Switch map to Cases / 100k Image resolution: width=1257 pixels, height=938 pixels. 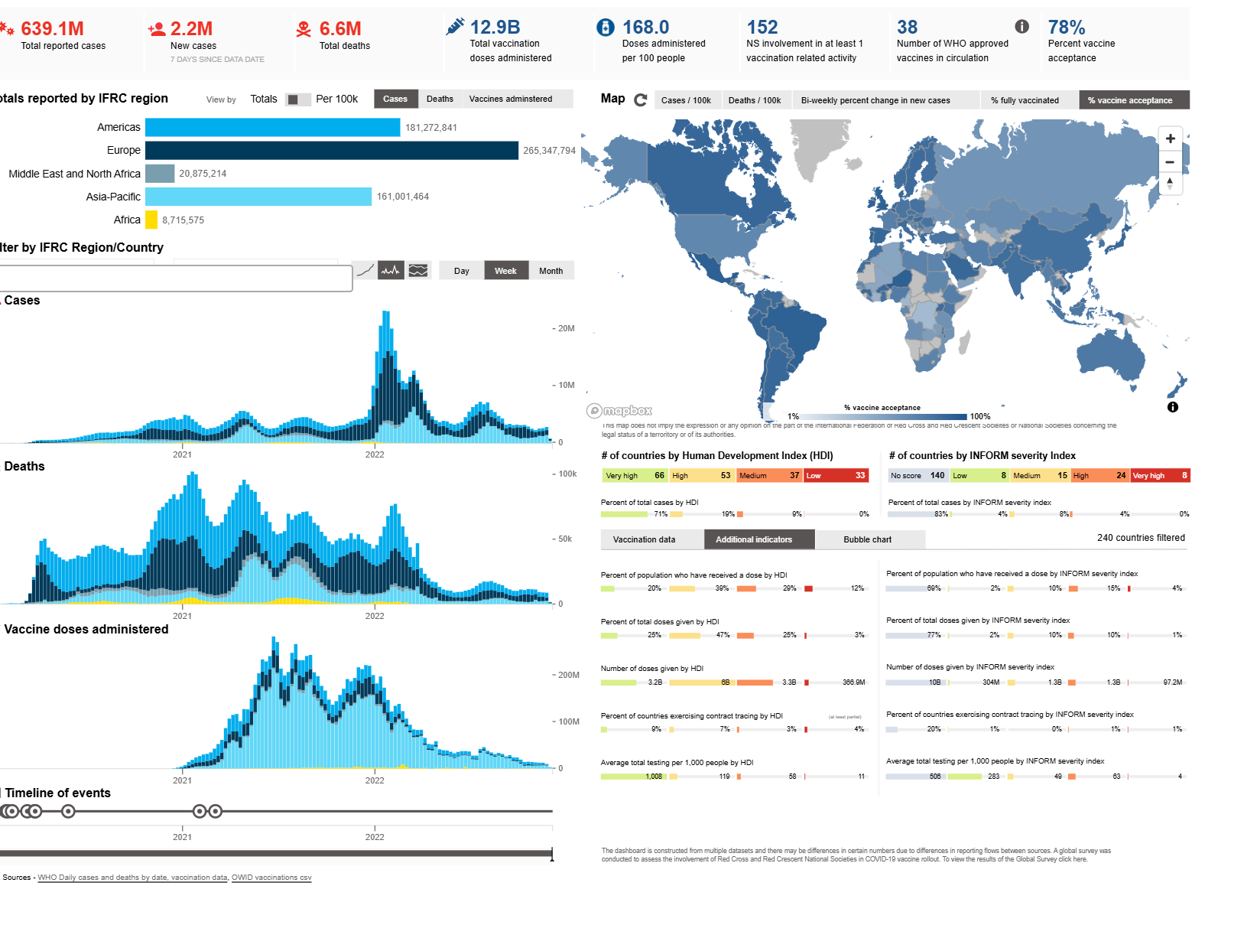[x=686, y=100]
